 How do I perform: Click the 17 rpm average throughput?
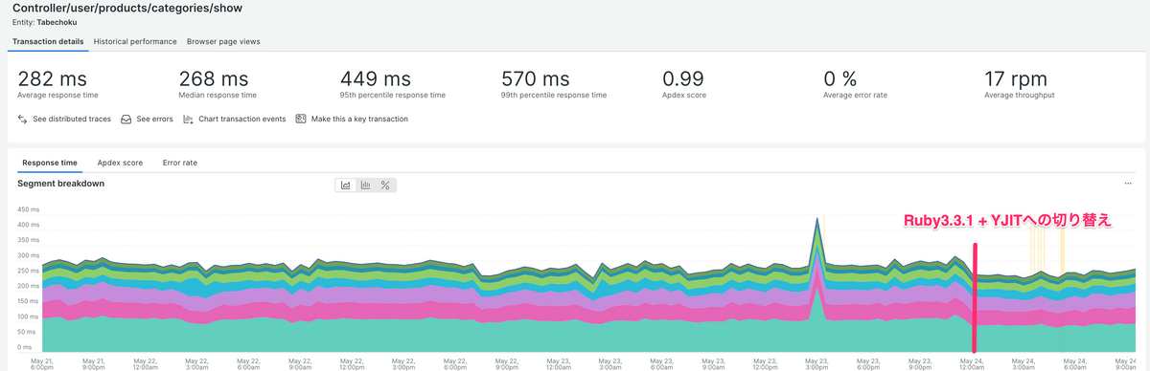coord(1016,79)
